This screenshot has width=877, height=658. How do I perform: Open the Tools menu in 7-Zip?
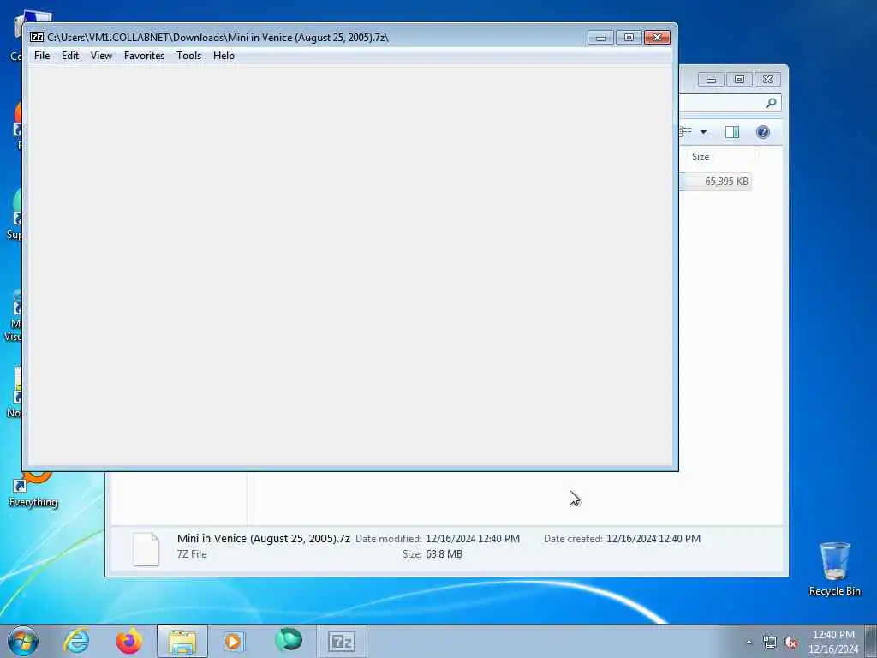coord(188,56)
